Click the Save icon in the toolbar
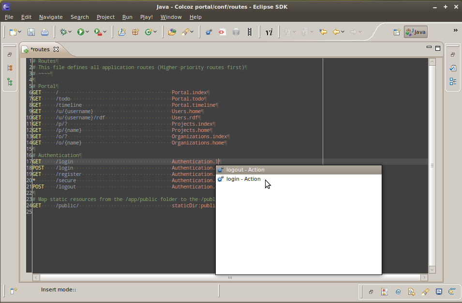 (x=31, y=32)
